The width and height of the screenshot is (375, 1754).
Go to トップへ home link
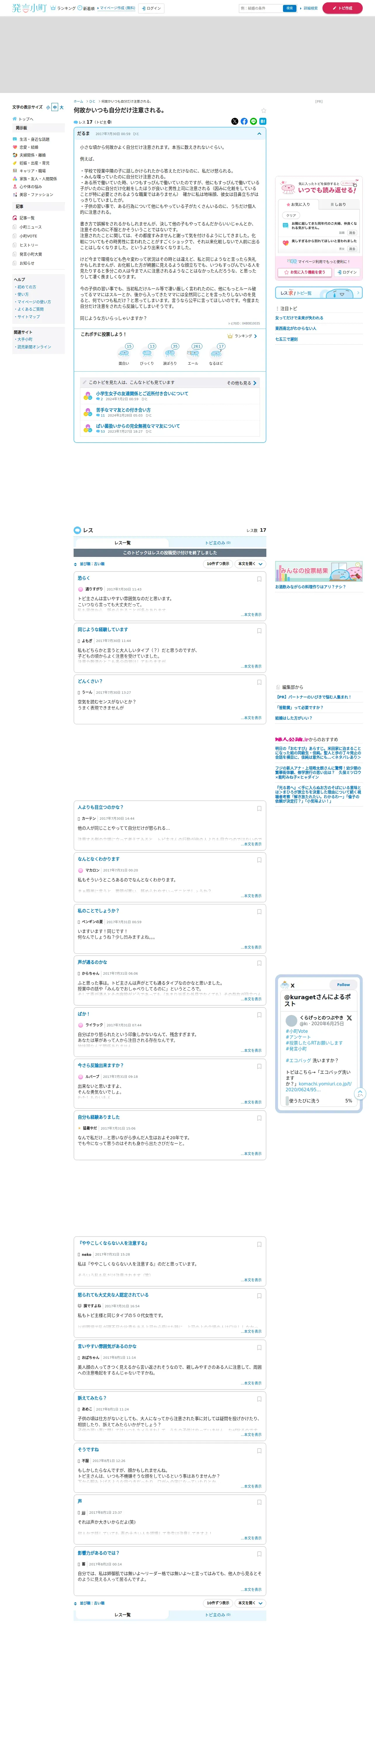[22, 119]
